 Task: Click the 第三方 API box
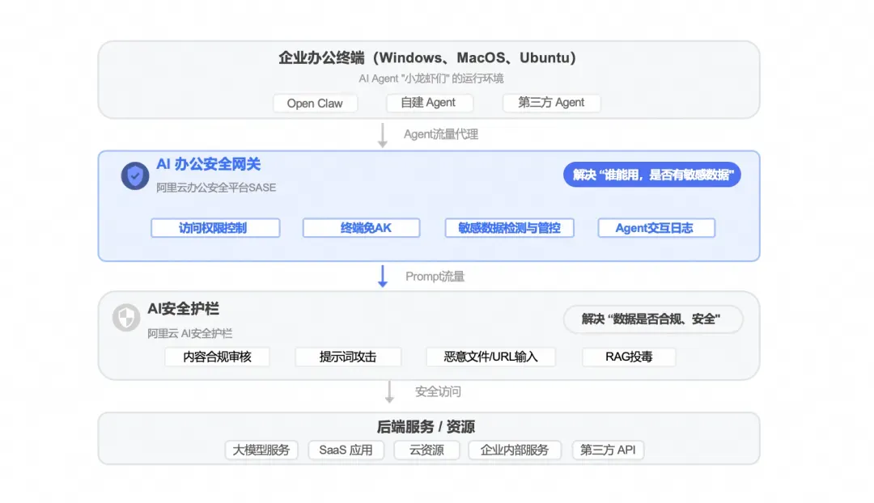[x=608, y=450]
